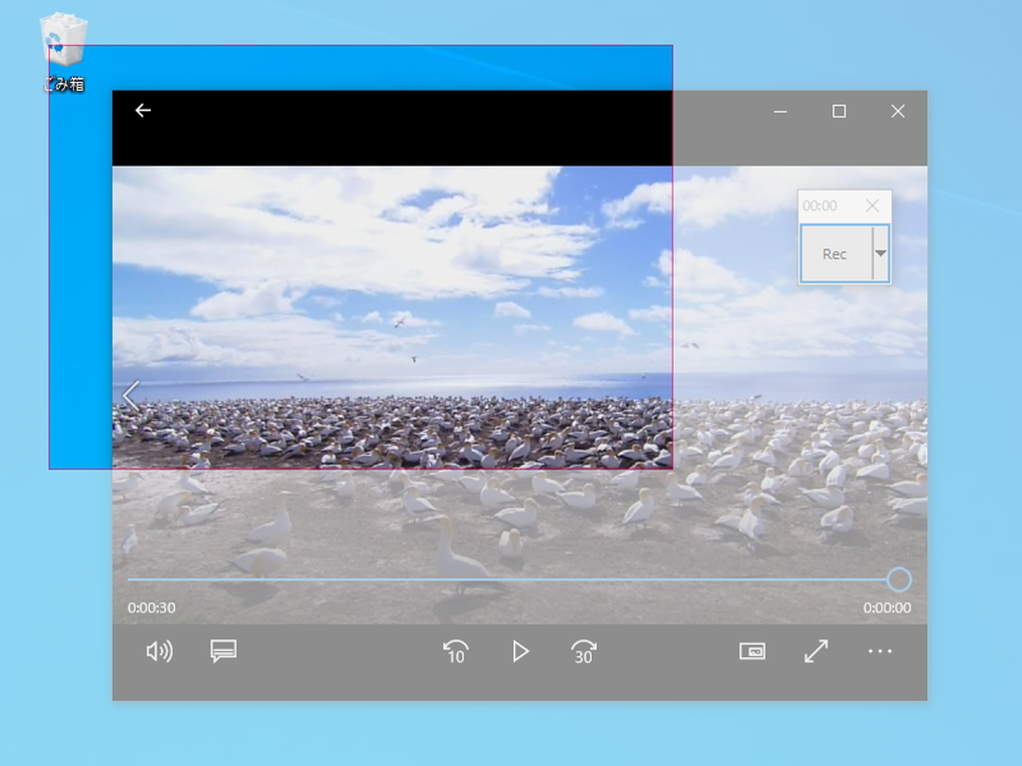This screenshot has width=1022, height=766.
Task: Mute the volume speaker icon
Action: (159, 651)
